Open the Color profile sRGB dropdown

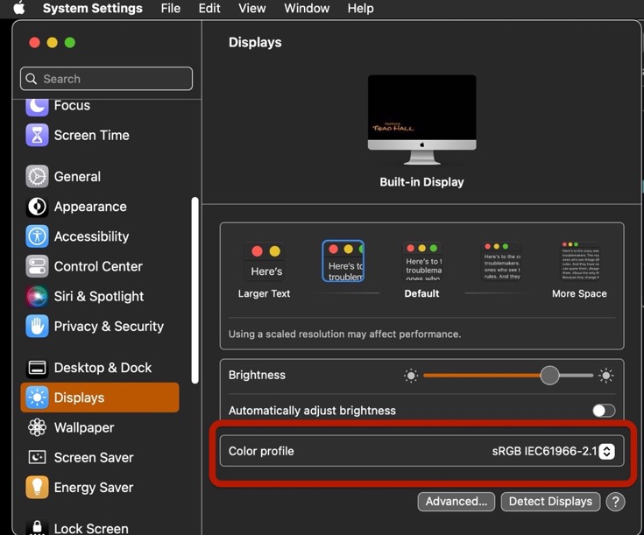606,451
